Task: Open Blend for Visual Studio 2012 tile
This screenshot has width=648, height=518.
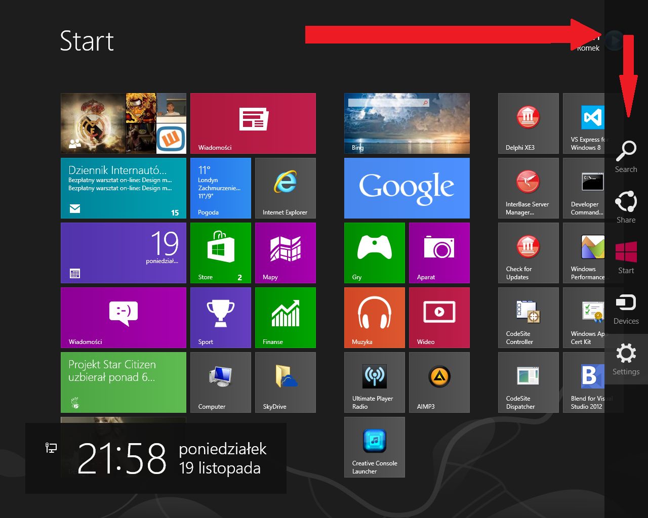Action: tap(584, 382)
